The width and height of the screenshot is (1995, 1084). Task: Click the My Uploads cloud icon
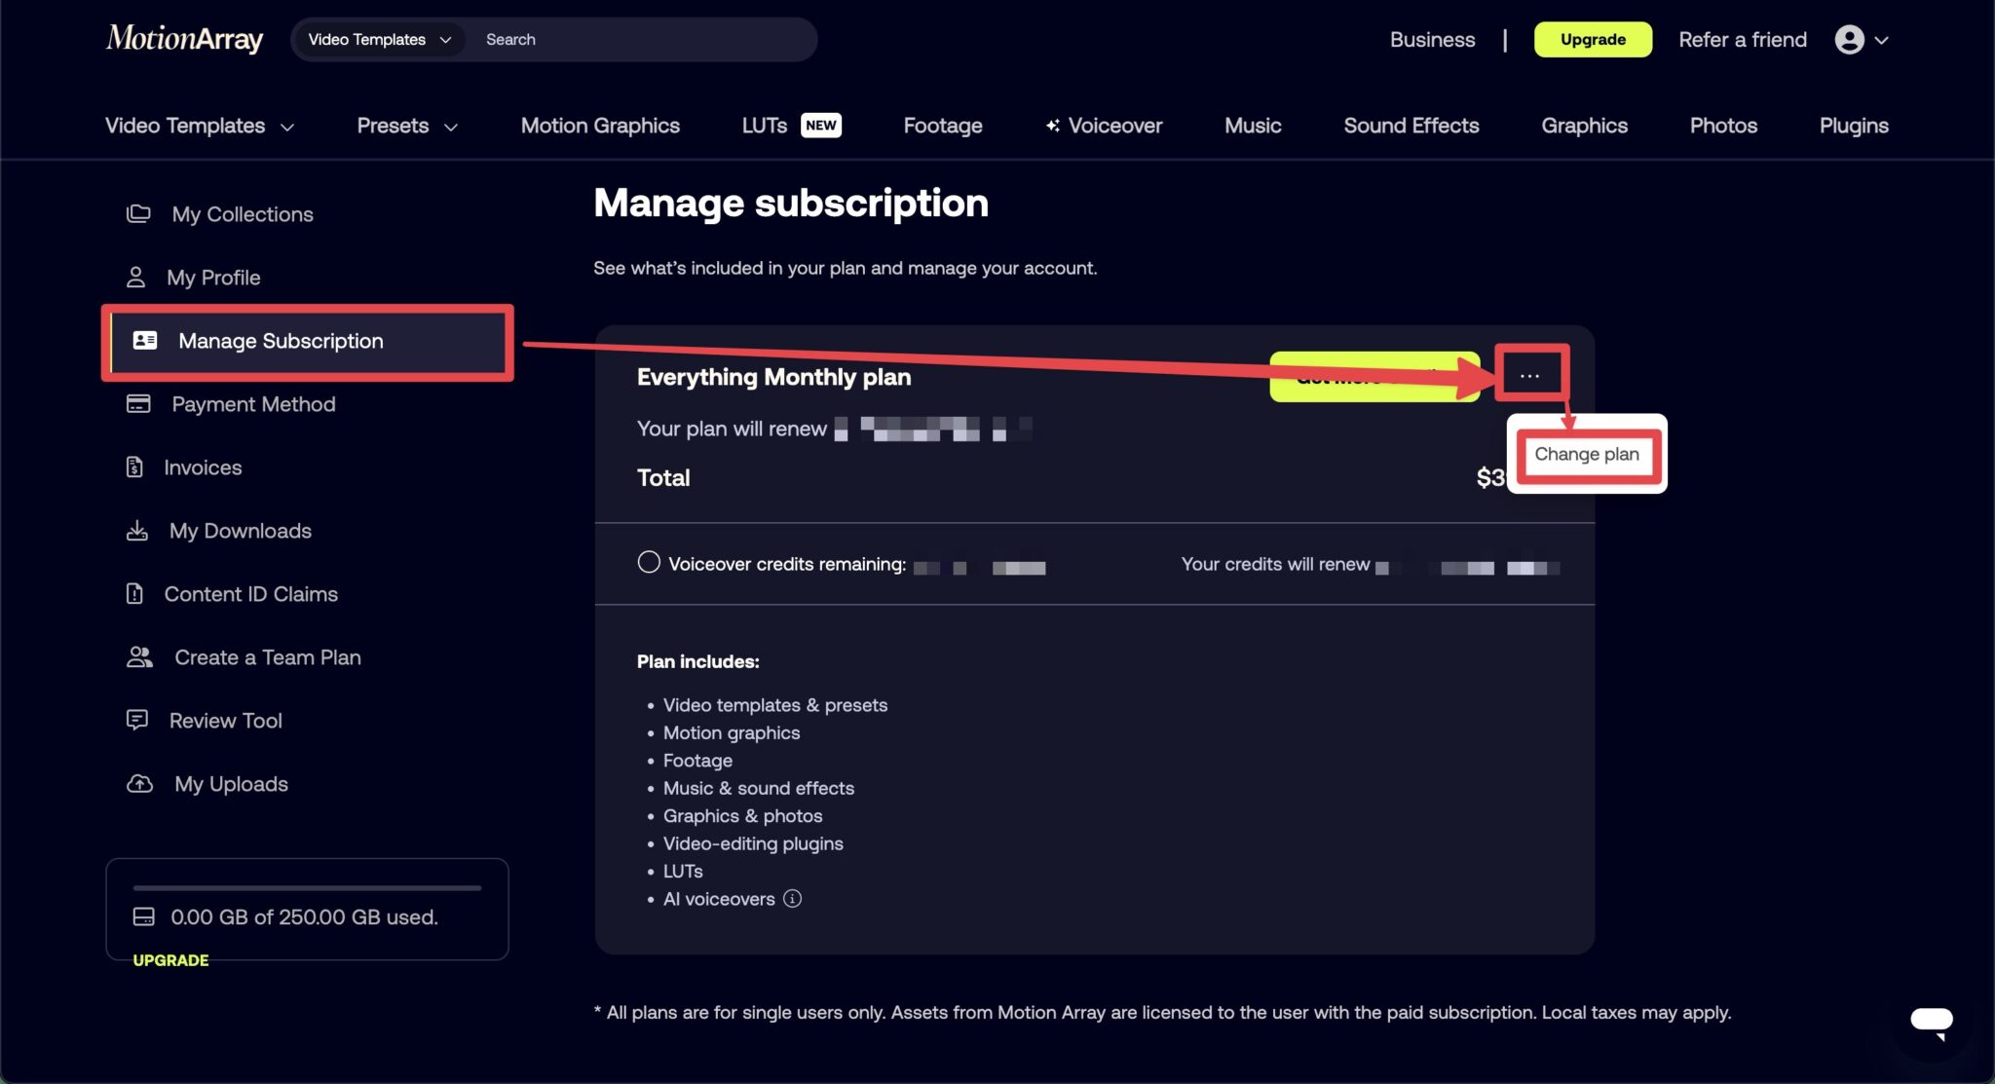(139, 783)
